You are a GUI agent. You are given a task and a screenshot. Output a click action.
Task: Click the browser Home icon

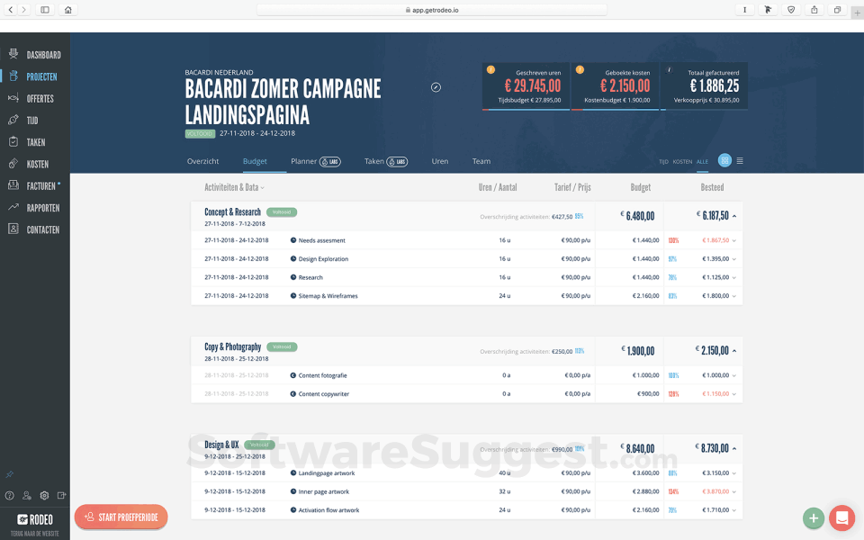pyautogui.click(x=67, y=10)
